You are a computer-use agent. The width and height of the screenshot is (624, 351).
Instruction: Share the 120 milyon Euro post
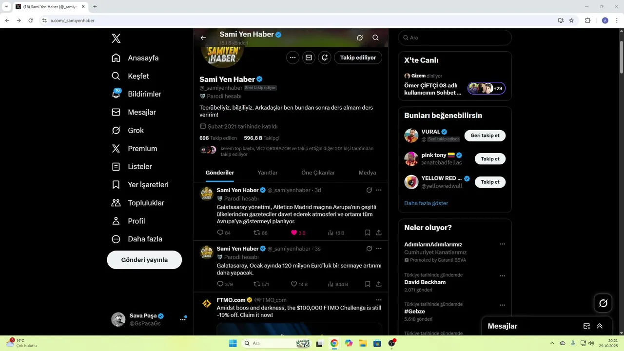click(x=379, y=284)
